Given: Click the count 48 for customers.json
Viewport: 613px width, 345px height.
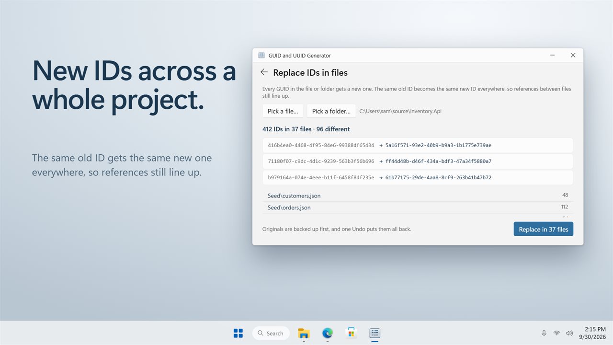Looking at the screenshot, I should pos(565,195).
